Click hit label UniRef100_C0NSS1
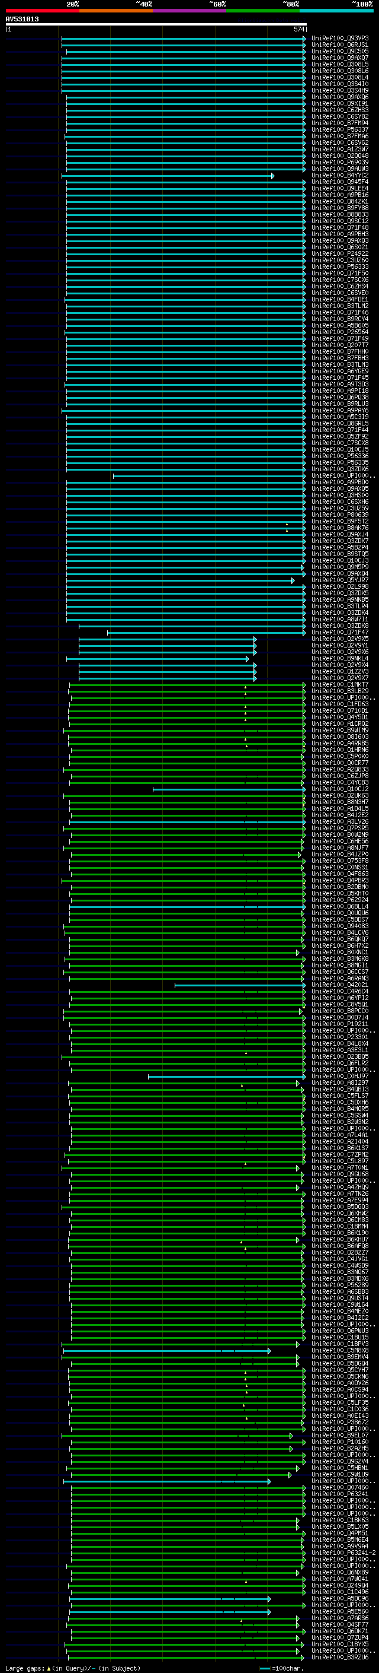The image size is (379, 1673). click(x=340, y=868)
